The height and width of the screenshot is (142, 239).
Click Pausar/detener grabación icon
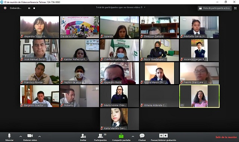coord(164,136)
